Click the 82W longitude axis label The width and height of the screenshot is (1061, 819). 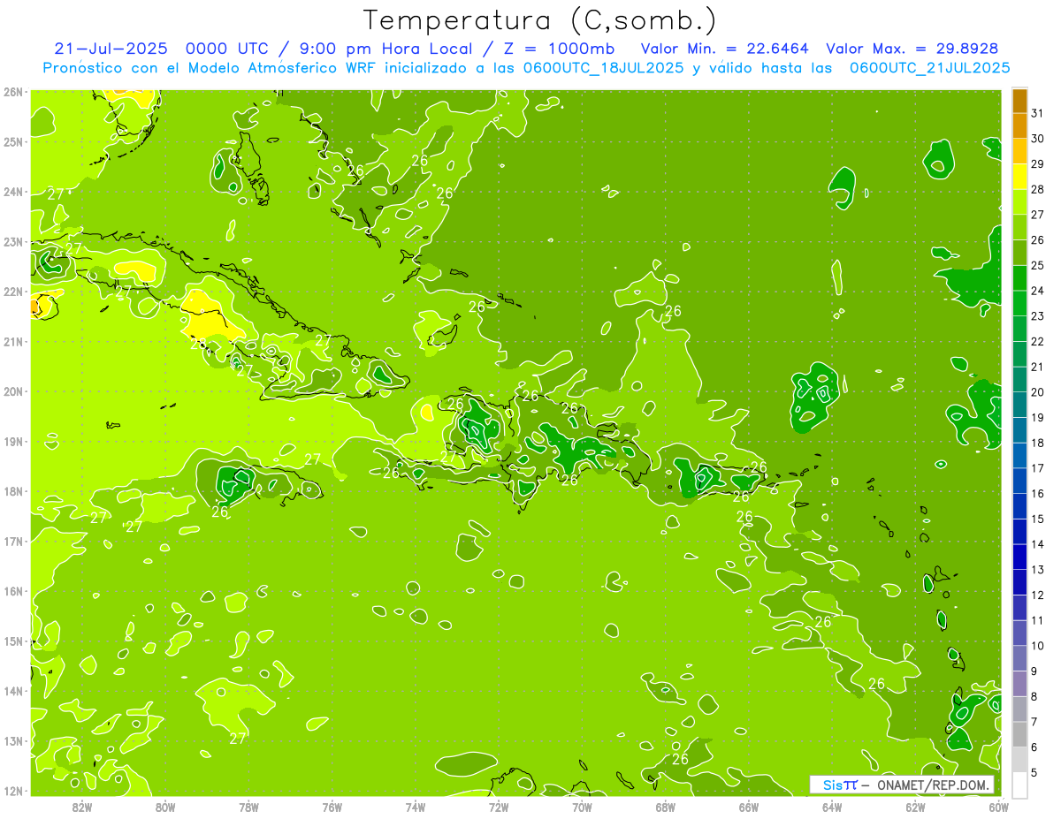coord(81,807)
